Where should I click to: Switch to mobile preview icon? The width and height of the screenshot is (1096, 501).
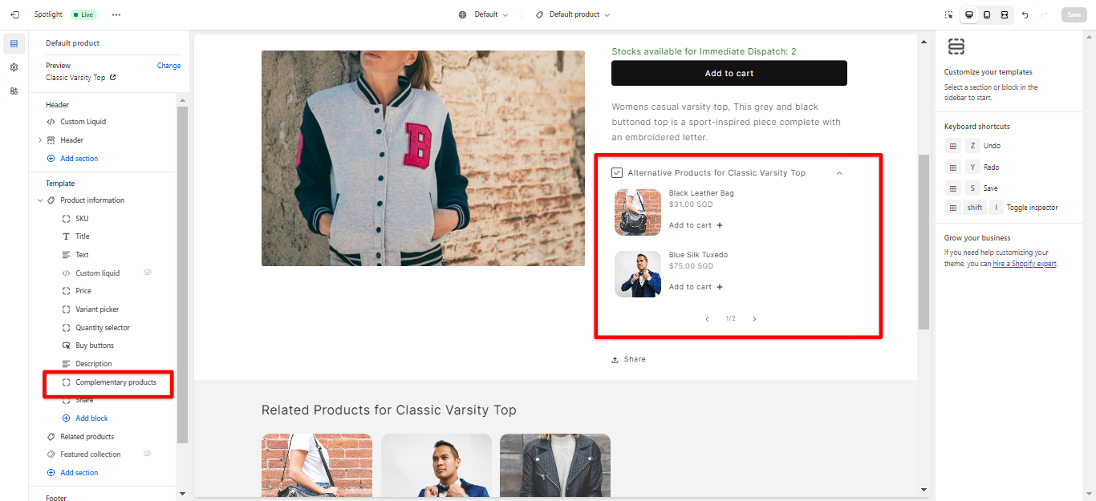(986, 14)
